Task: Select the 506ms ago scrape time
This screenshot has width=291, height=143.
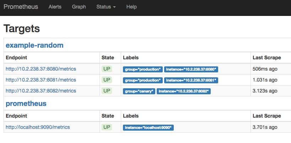Action: 265,69
